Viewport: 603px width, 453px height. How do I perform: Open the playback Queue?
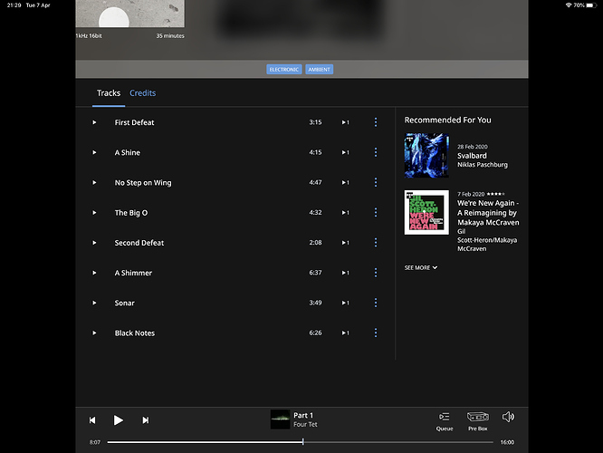[x=445, y=421]
